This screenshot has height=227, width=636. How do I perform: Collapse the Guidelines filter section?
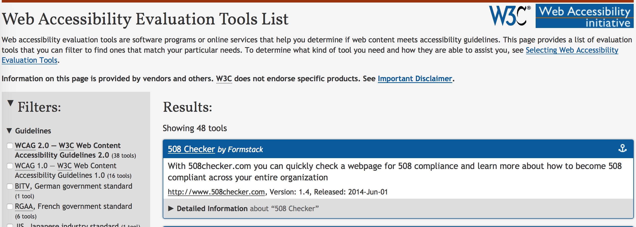pyautogui.click(x=10, y=131)
